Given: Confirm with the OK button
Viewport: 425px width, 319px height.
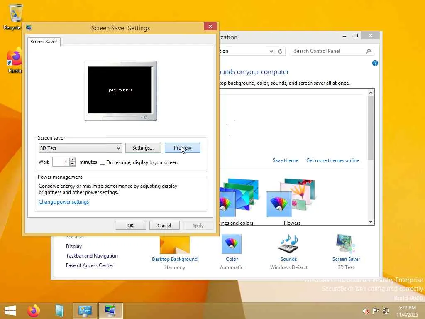Looking at the screenshot, I should point(131,226).
